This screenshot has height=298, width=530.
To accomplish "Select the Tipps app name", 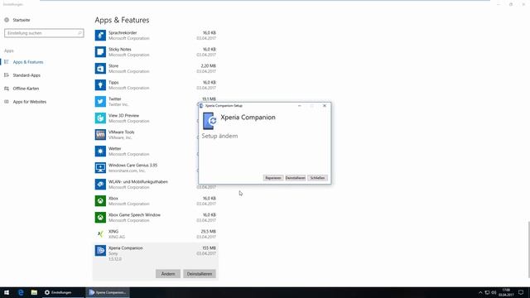I will click(113, 83).
